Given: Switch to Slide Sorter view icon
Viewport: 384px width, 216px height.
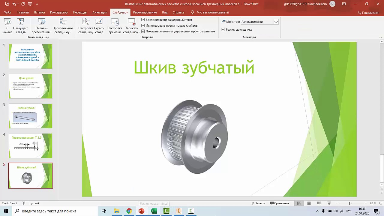Looking at the screenshot, I should [309, 203].
